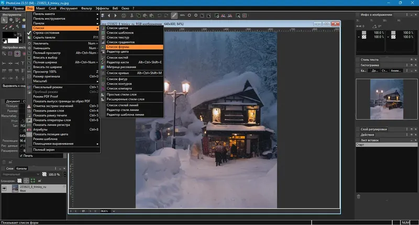Choose Список форм from the submenu
The width and height of the screenshot is (419, 225).
click(x=119, y=47)
